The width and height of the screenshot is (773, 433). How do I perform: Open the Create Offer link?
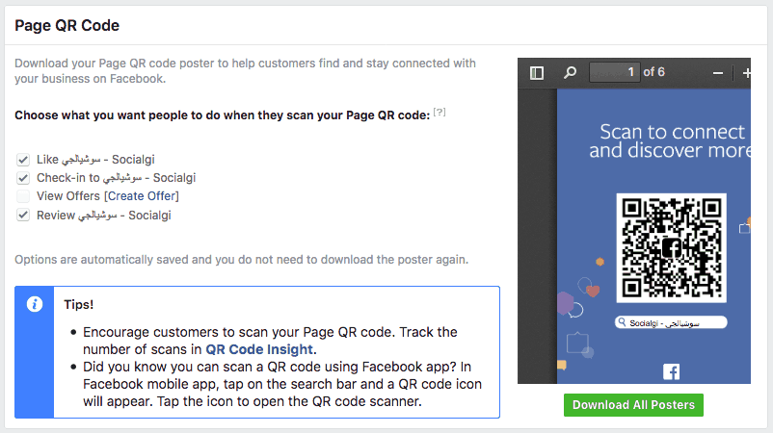pyautogui.click(x=142, y=196)
